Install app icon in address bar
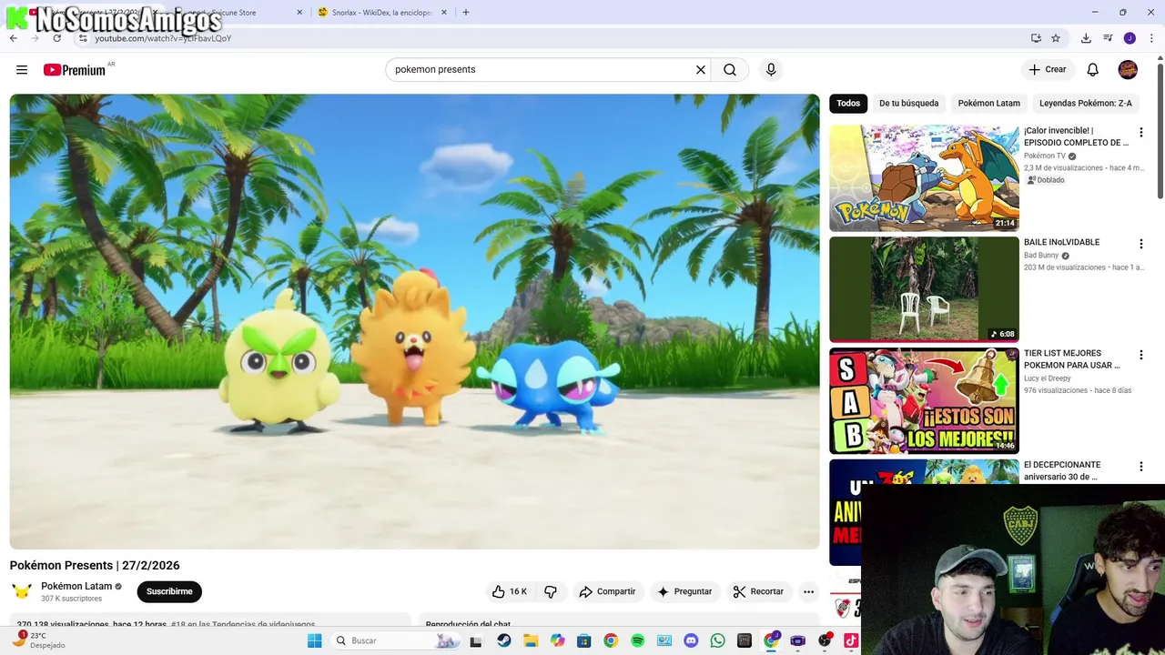1165x655 pixels. pos(1036,38)
